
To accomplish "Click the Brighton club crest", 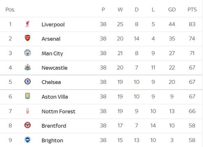I will point(28,140).
